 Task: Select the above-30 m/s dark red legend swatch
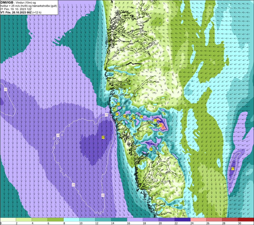pos(246,219)
